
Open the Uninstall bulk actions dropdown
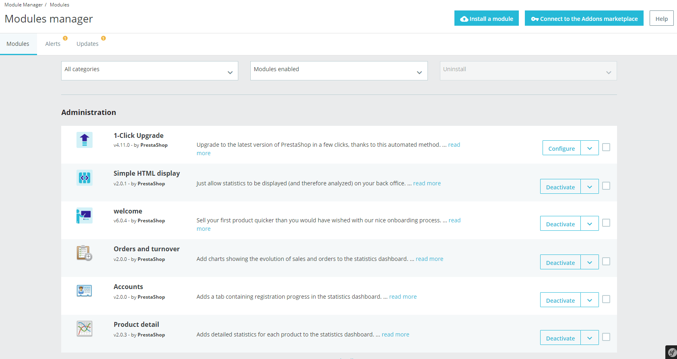(528, 71)
